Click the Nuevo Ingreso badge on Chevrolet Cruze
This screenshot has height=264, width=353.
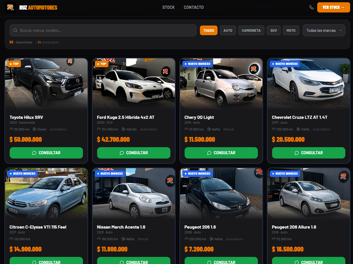coord(285,64)
